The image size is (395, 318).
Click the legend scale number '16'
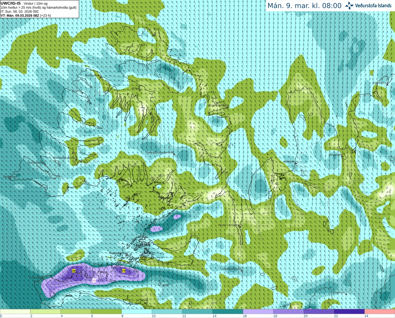click(x=245, y=316)
